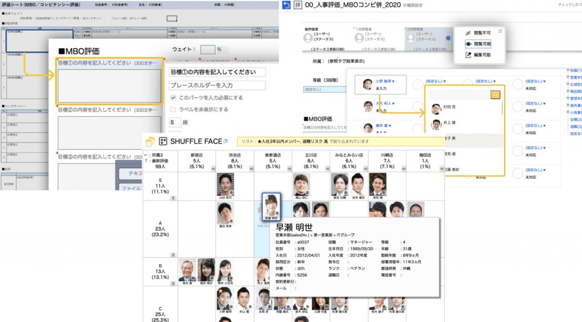Choose 閲覧不可 in permission menu
The width and height of the screenshot is (582, 322).
[477, 34]
